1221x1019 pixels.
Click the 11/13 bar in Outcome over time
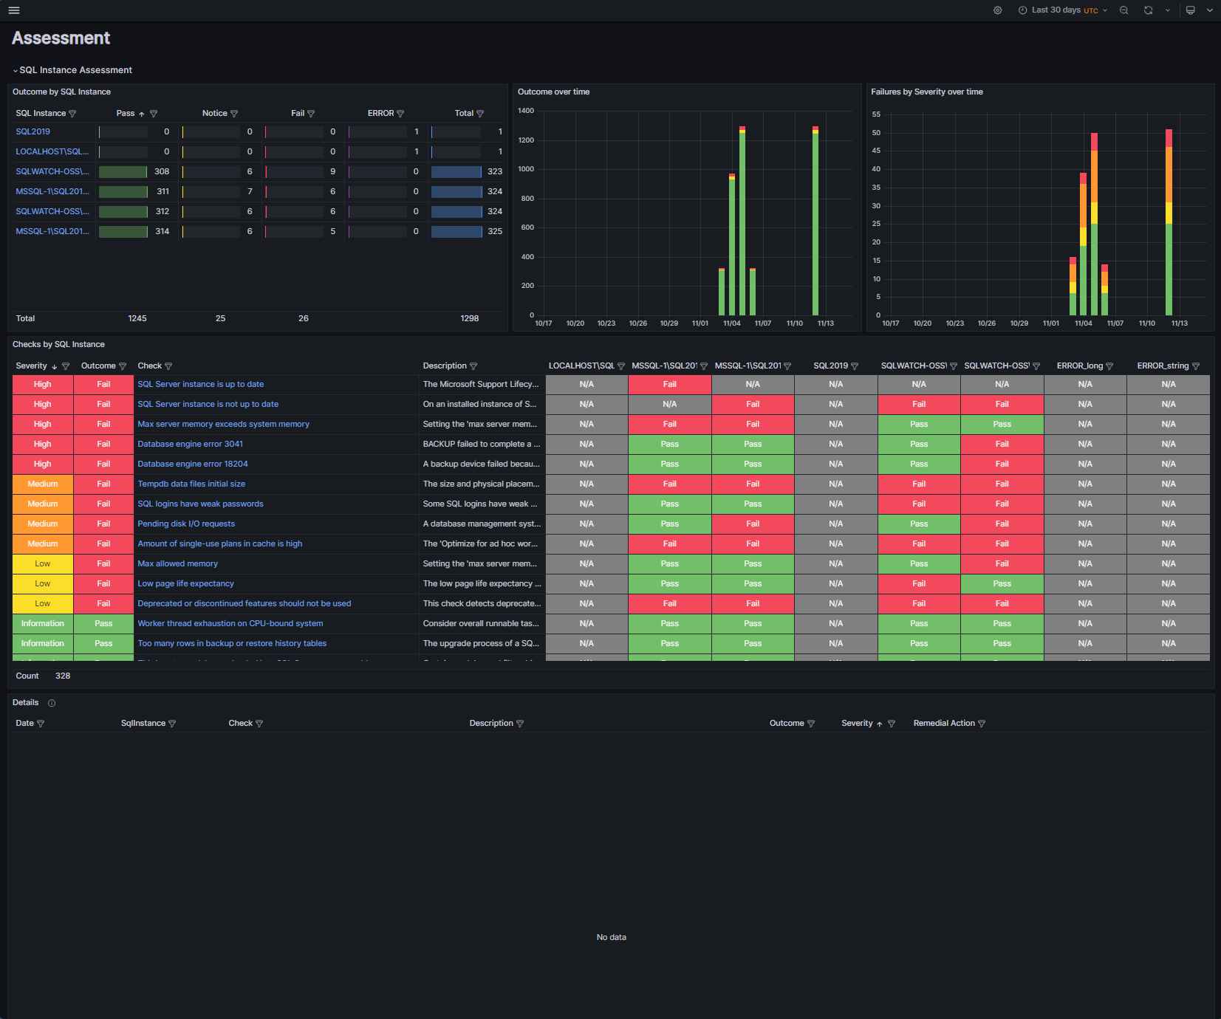pyautogui.click(x=815, y=221)
